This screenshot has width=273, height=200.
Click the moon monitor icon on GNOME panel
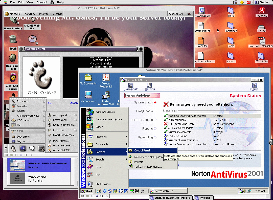[x=23, y=148]
